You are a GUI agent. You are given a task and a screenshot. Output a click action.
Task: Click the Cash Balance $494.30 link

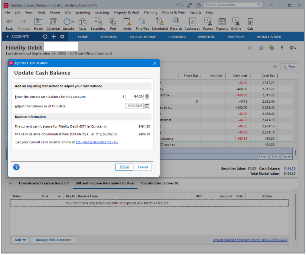[x=290, y=169]
